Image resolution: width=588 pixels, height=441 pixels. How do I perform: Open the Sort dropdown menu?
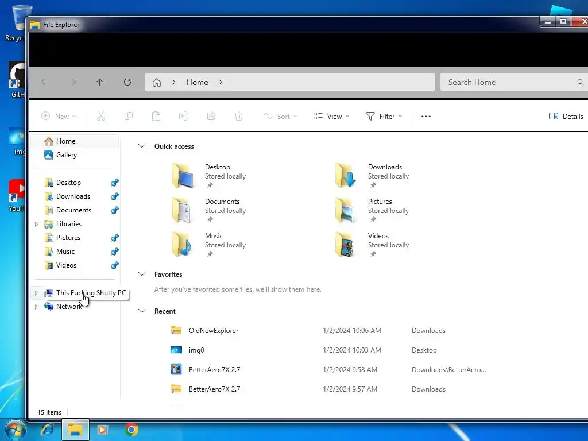coord(280,116)
